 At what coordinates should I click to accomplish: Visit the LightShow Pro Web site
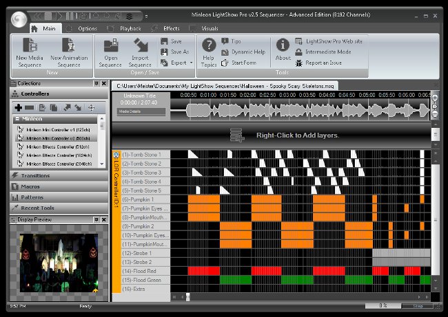pyautogui.click(x=329, y=41)
